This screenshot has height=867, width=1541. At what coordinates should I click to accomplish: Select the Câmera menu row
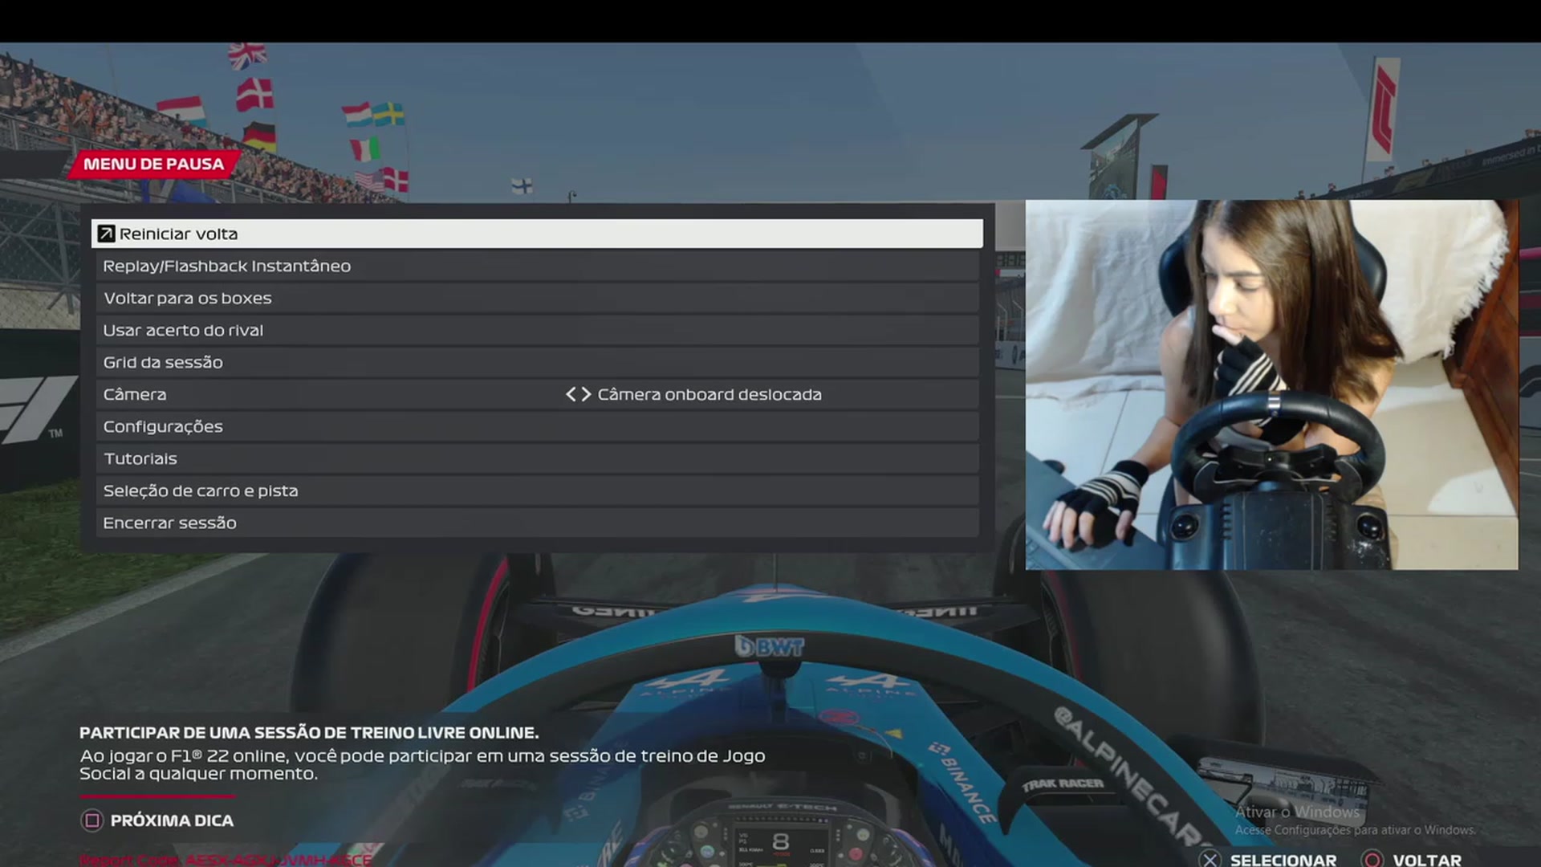537,394
